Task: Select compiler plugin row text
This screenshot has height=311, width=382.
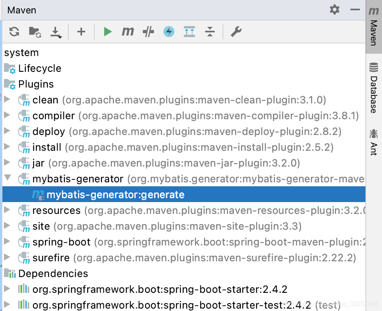Action: [x=196, y=116]
